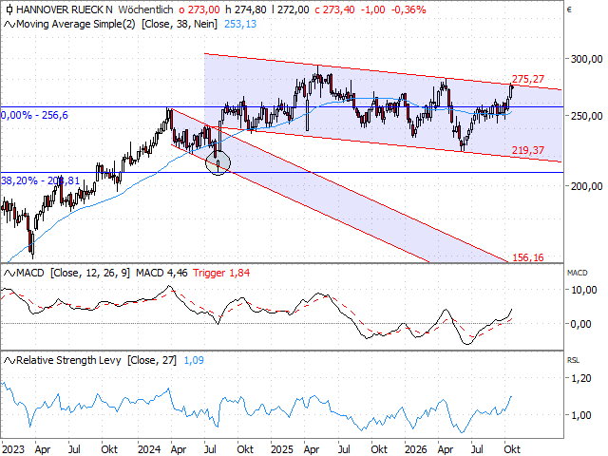Click the 2024 date axis label
The width and height of the screenshot is (608, 456).
click(x=149, y=449)
